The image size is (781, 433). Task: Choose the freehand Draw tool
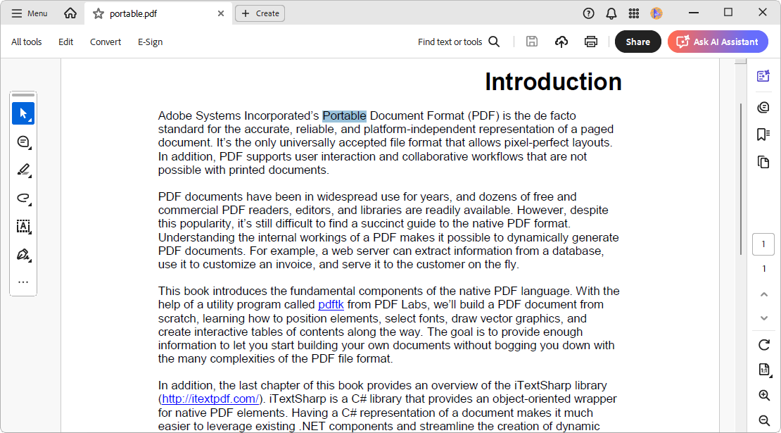(x=23, y=198)
